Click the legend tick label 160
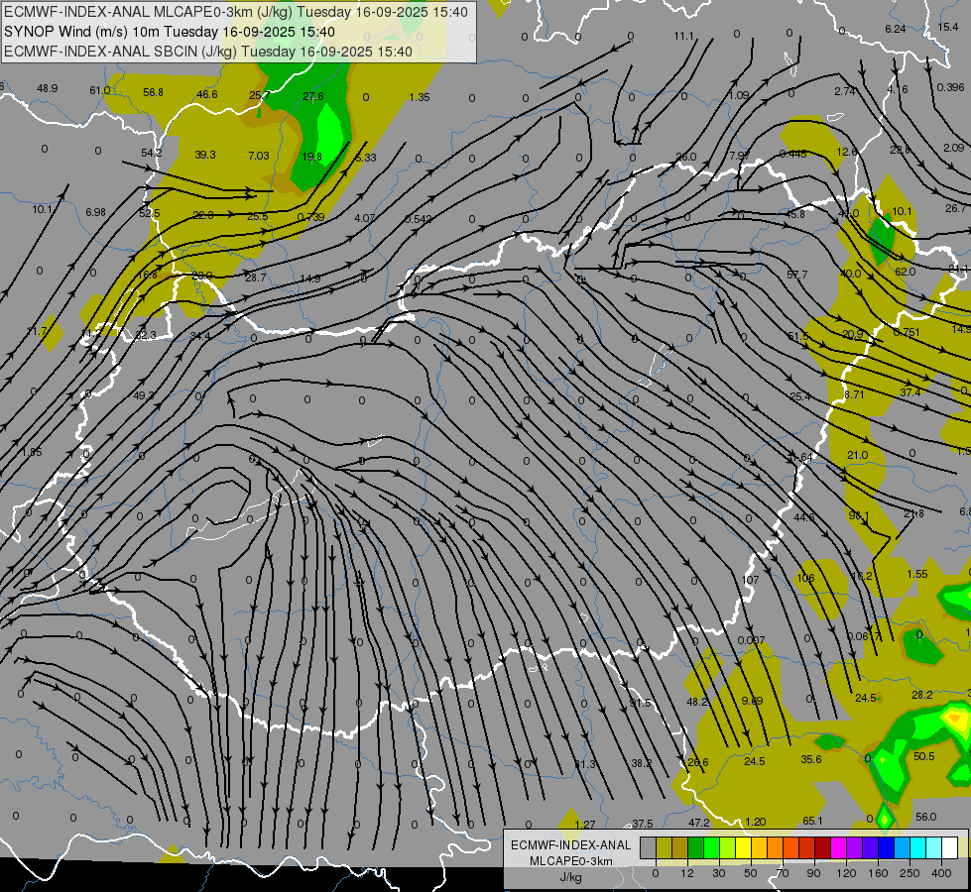 (878, 873)
